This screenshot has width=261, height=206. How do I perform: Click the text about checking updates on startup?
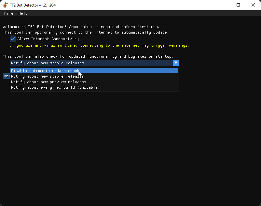[88, 56]
